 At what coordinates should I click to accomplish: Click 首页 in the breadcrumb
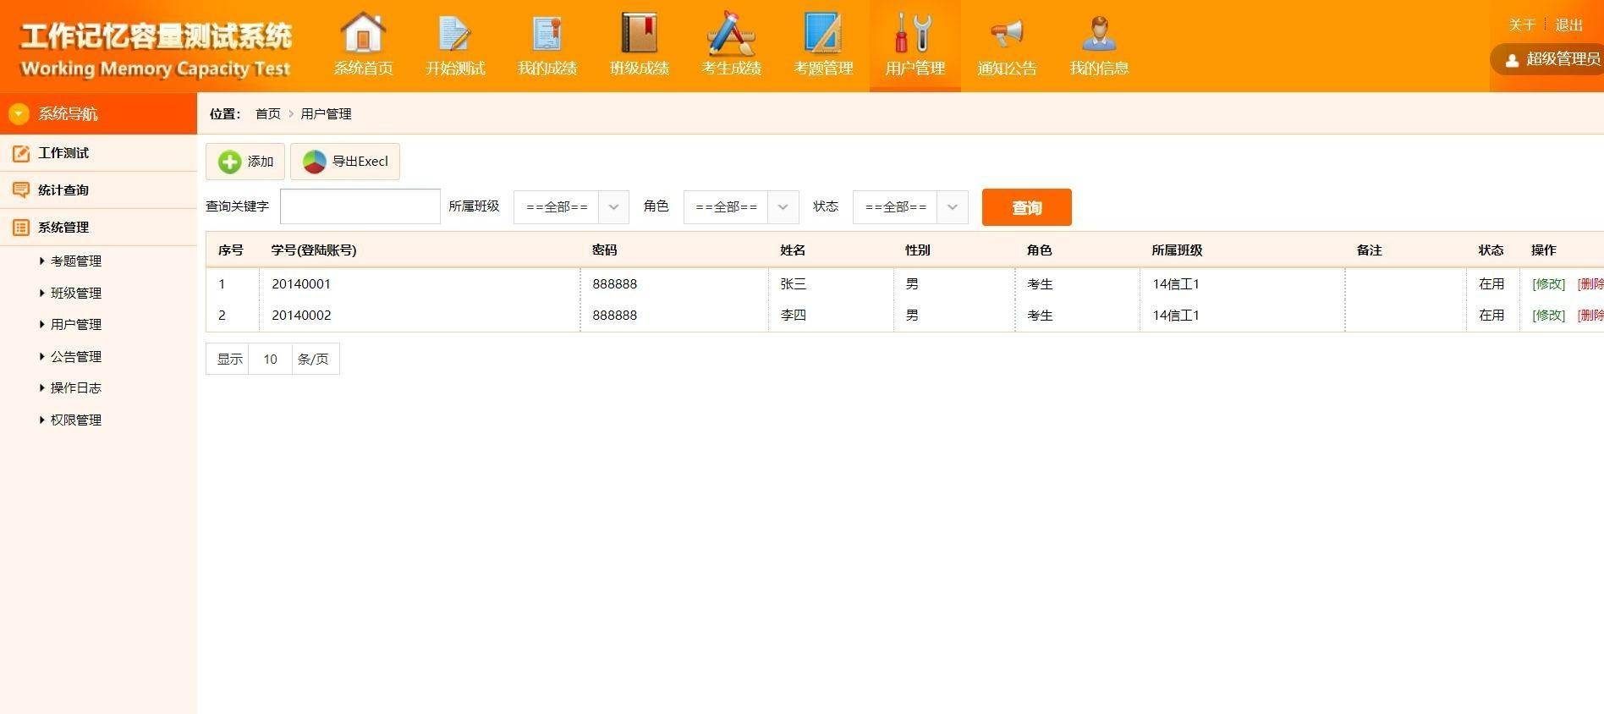click(267, 113)
